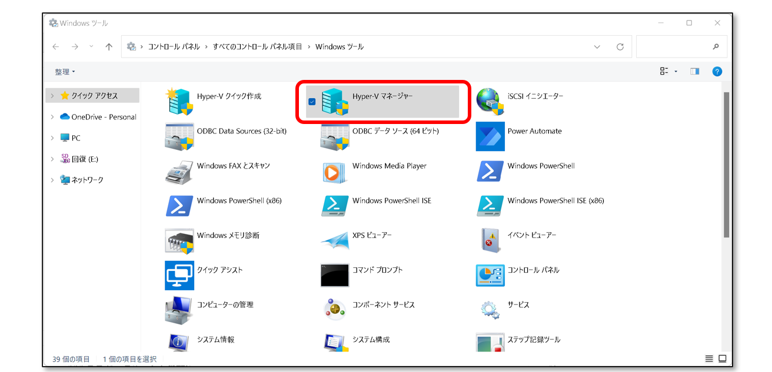772x372 pixels.
Task: Open recent locations dropdown arrow
Action: coord(91,46)
